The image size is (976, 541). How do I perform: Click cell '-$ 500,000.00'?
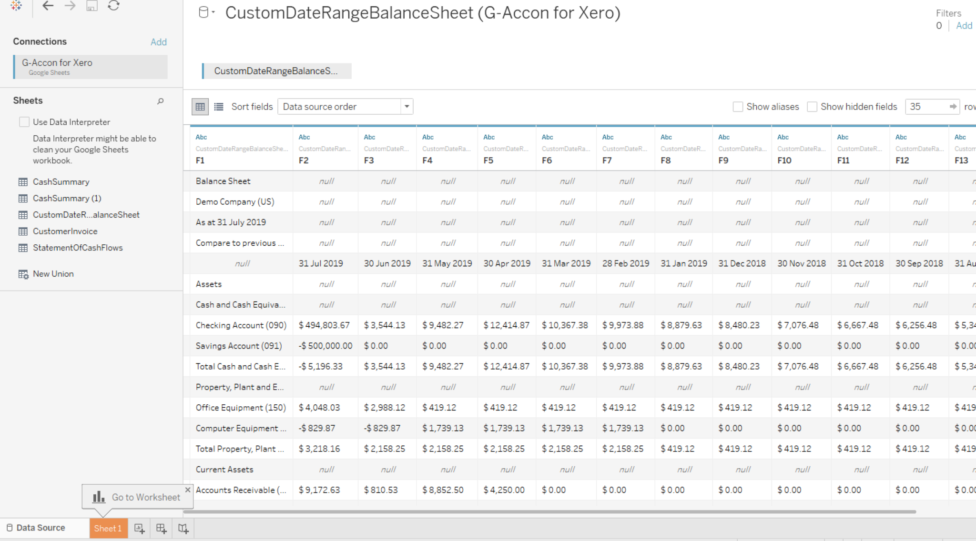325,346
